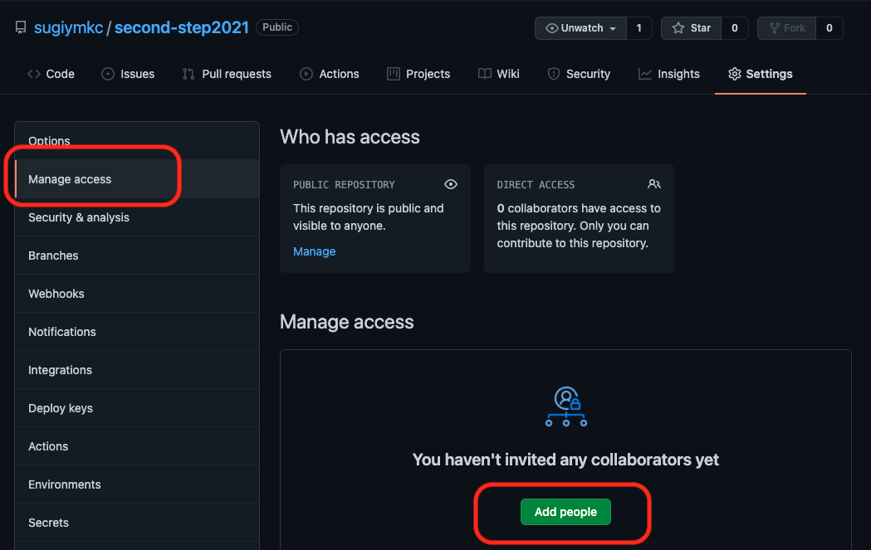The image size is (871, 550).
Task: Click the people icon in Direct Access card
Action: click(654, 184)
